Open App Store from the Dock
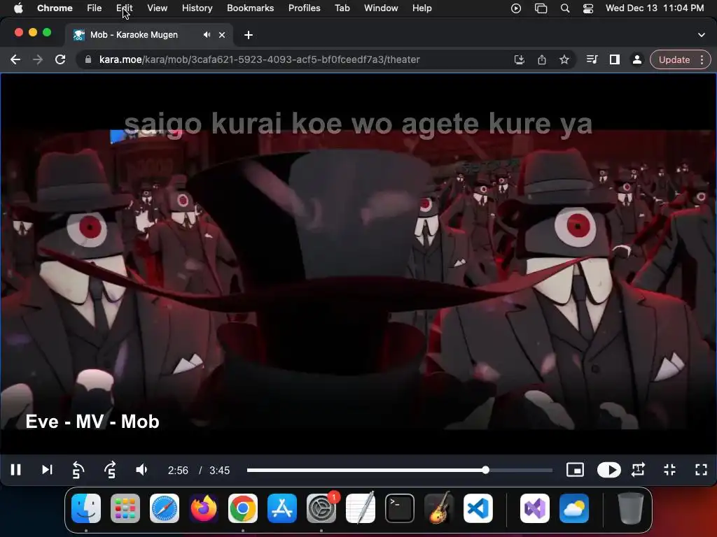 pos(282,508)
